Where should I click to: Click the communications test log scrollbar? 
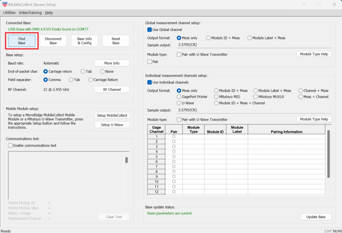coord(127,160)
